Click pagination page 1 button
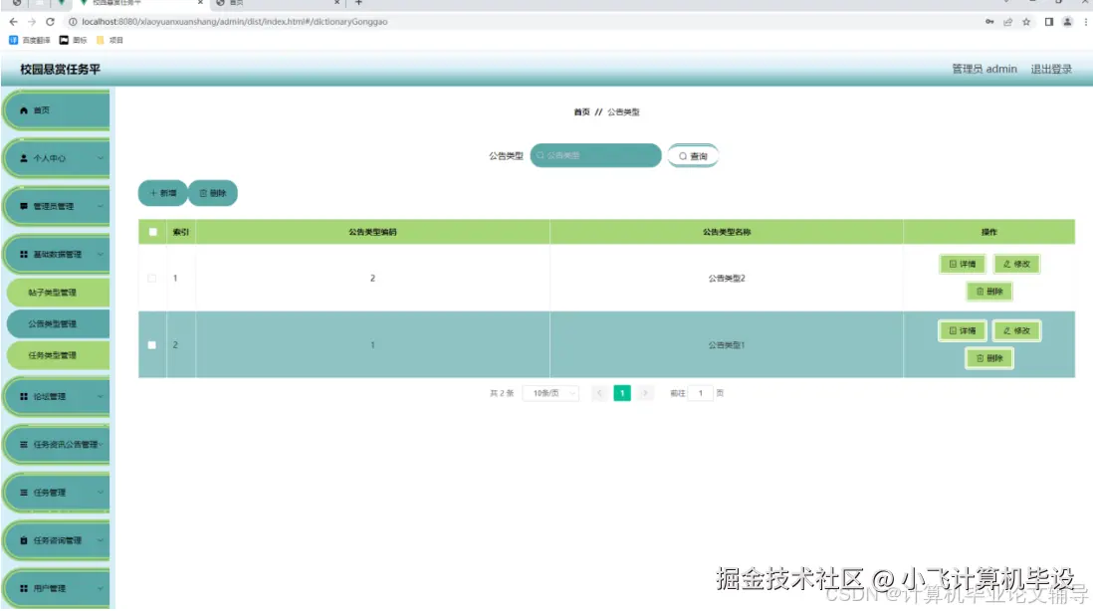The width and height of the screenshot is (1093, 611). pyautogui.click(x=622, y=394)
